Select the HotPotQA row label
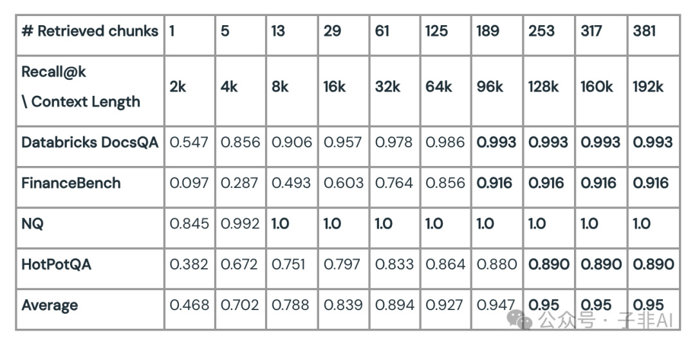The image size is (695, 348). tap(57, 264)
